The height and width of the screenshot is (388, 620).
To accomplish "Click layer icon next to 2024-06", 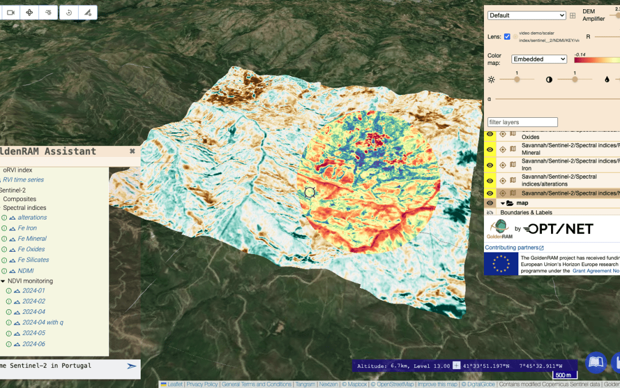I will pyautogui.click(x=17, y=344).
